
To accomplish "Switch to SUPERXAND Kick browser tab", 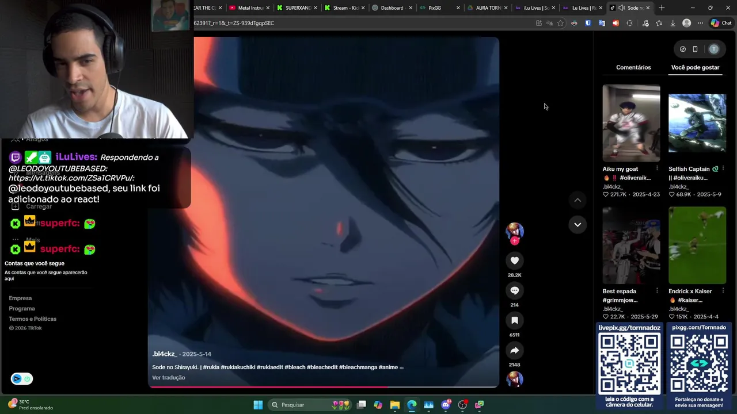I will pyautogui.click(x=297, y=8).
